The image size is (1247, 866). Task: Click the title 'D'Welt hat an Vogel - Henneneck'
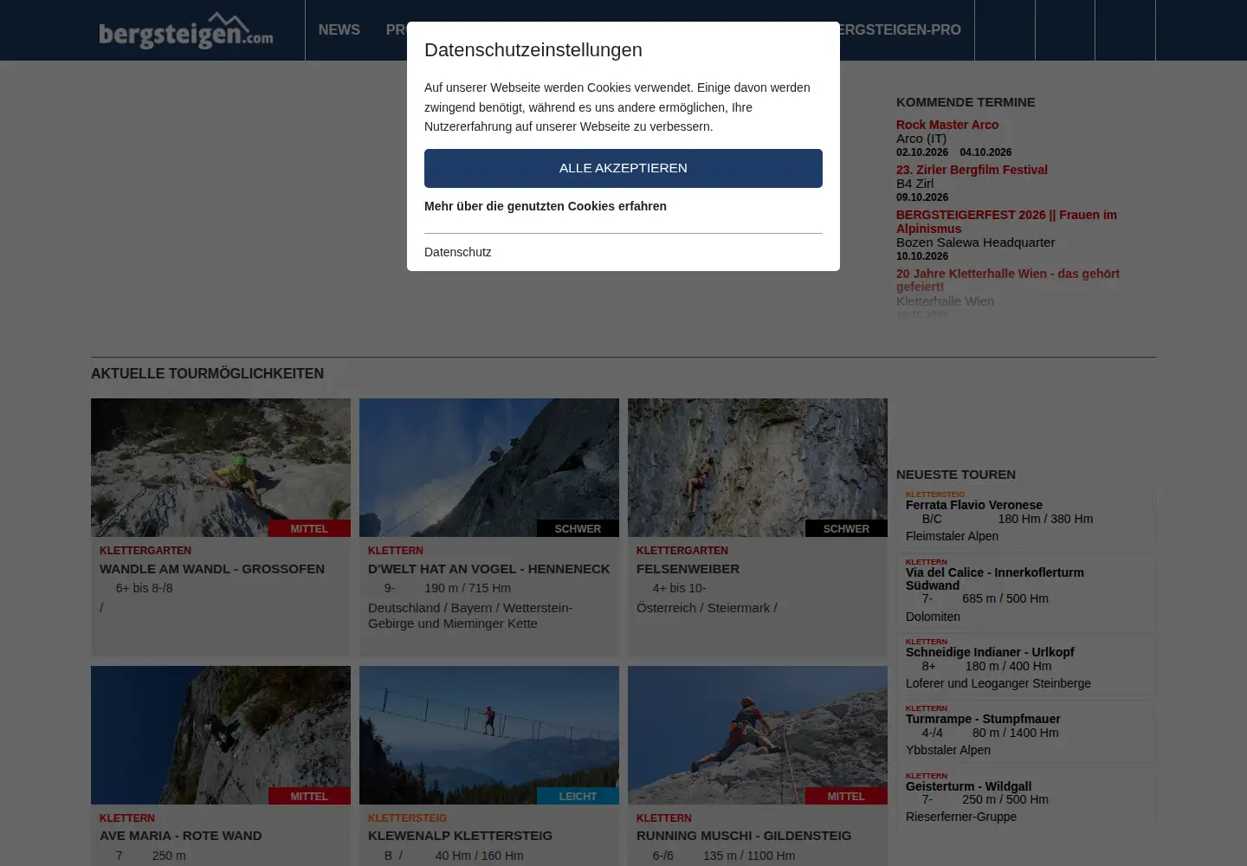[x=488, y=569]
